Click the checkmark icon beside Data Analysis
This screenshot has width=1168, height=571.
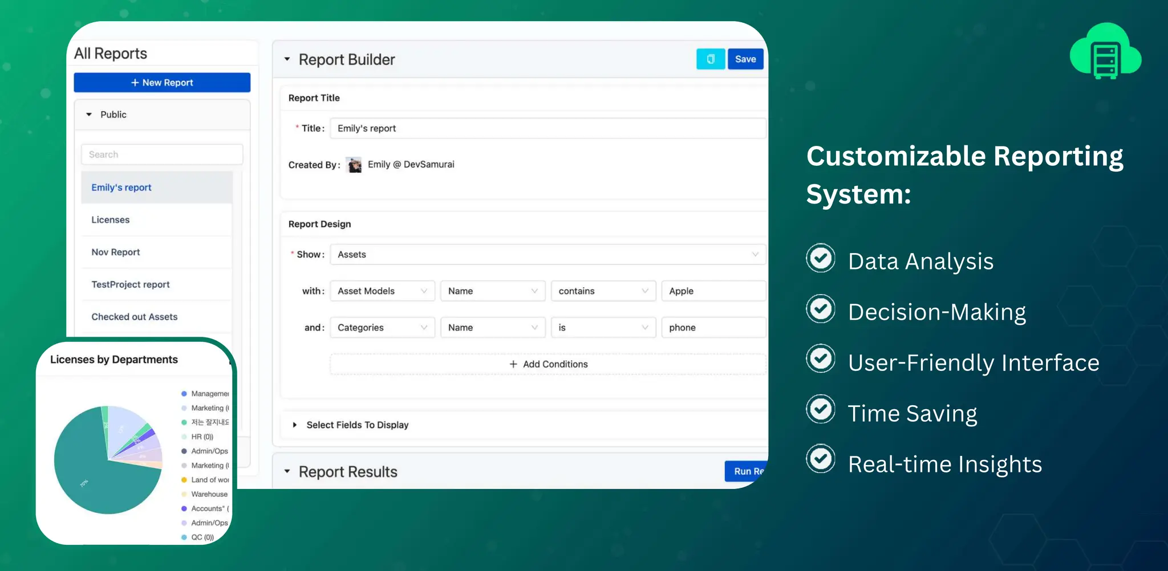[x=821, y=259]
